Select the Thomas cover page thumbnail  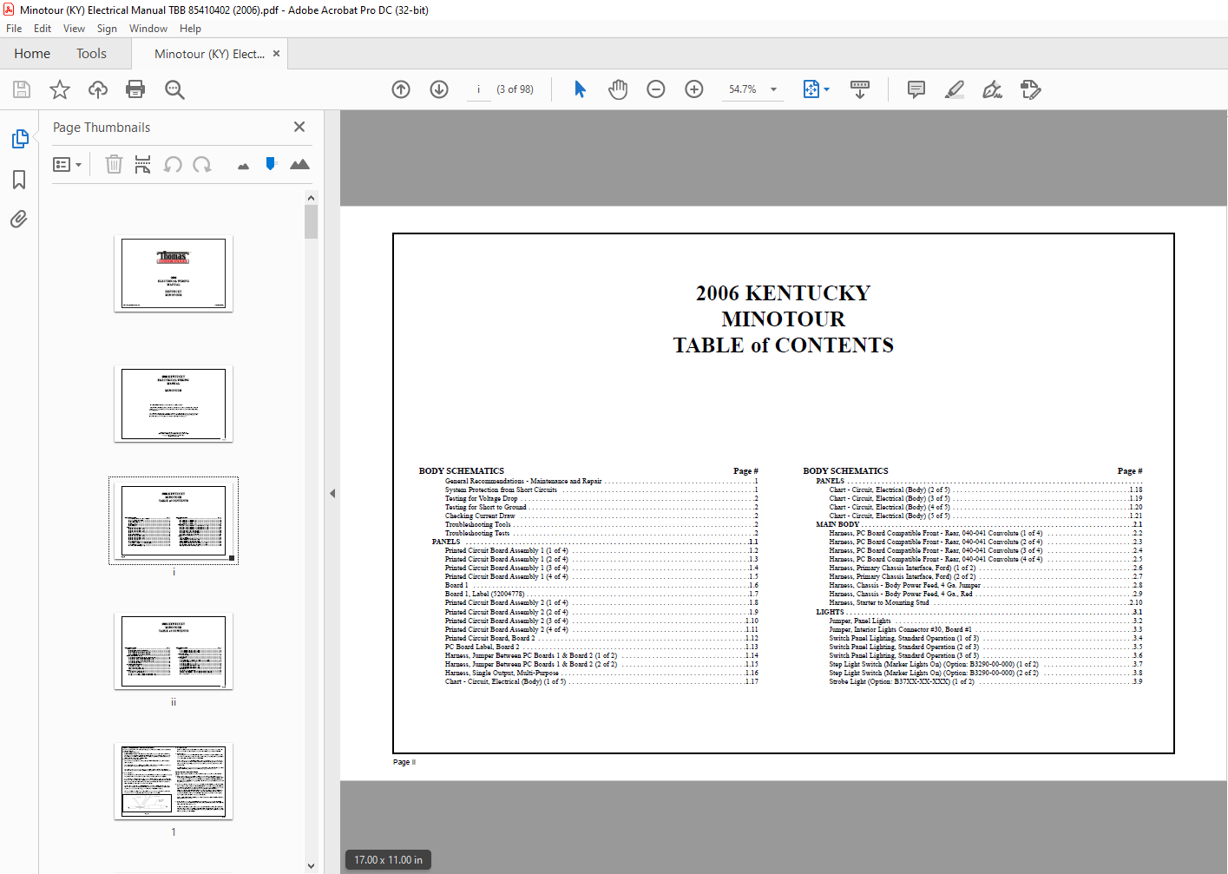pyautogui.click(x=174, y=273)
